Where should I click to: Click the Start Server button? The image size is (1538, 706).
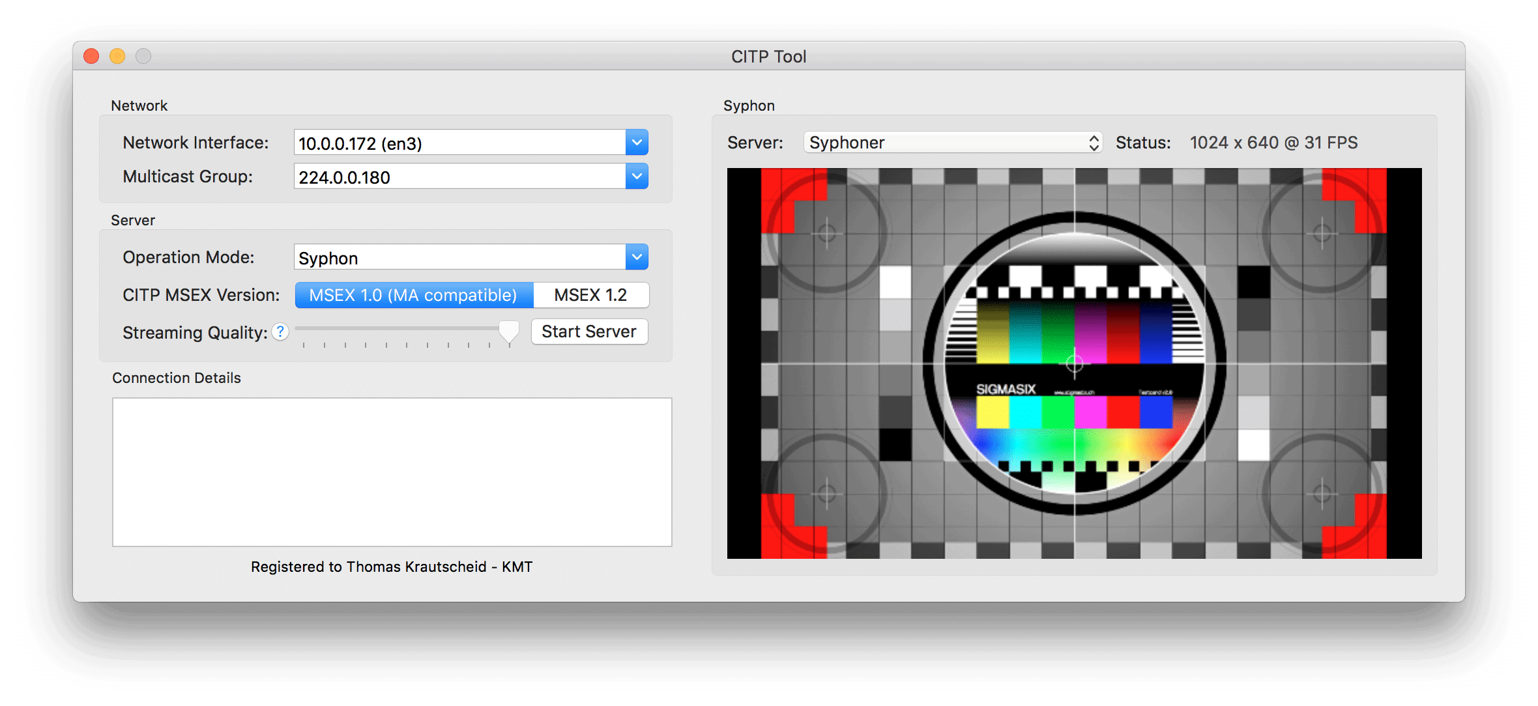[589, 332]
